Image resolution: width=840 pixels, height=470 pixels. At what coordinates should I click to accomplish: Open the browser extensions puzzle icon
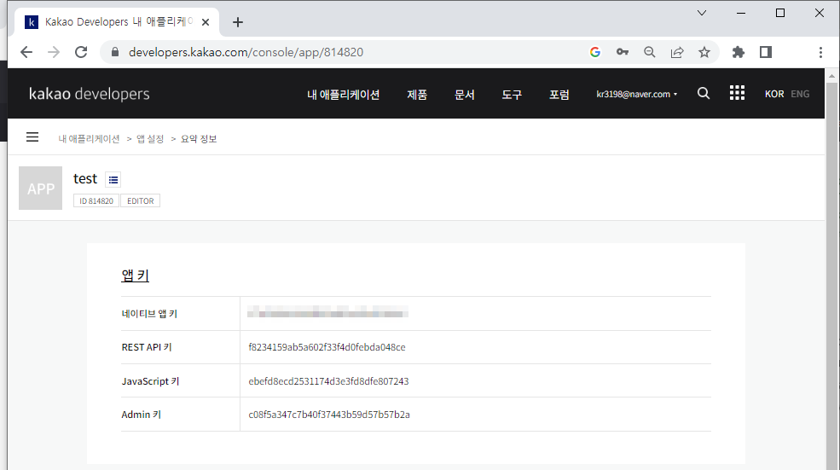(x=739, y=52)
